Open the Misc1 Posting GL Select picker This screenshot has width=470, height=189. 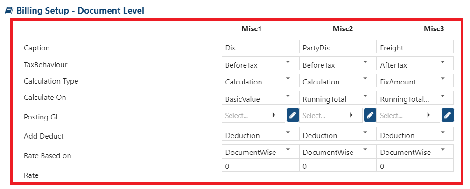253,115
